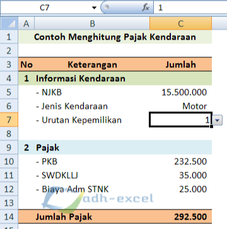Click the 'No' header cell

[x=26, y=65]
